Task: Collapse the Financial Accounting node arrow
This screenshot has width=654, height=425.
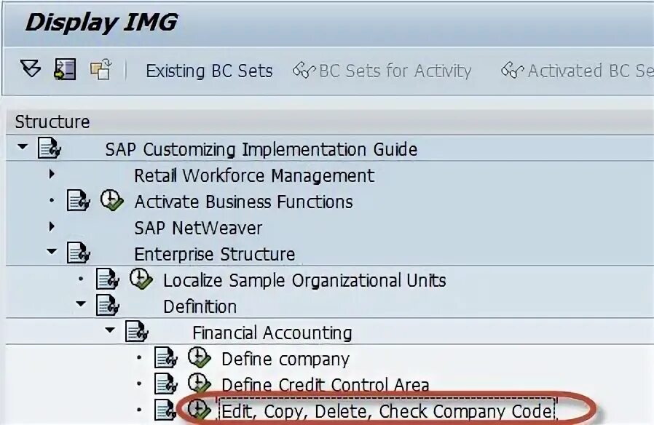Action: pyautogui.click(x=110, y=330)
